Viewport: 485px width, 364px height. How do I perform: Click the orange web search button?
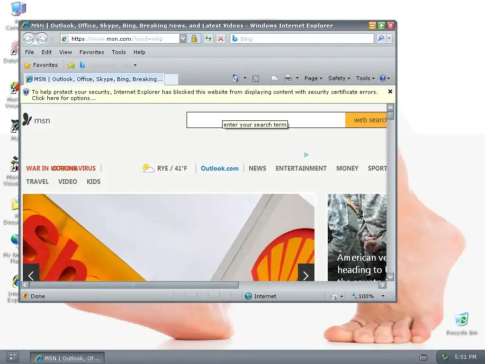[366, 120]
